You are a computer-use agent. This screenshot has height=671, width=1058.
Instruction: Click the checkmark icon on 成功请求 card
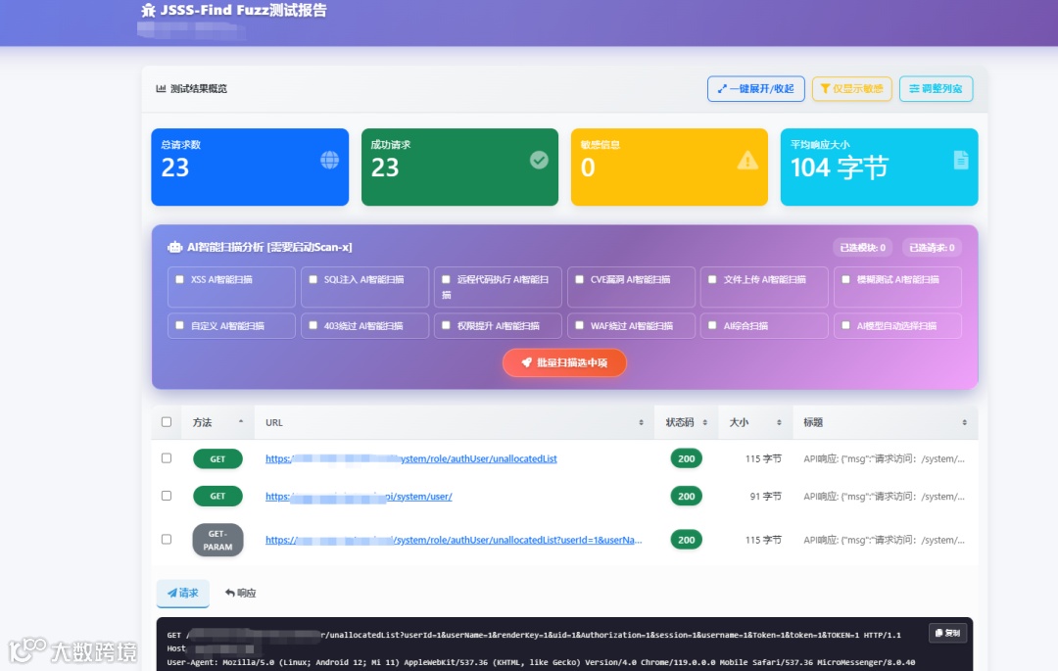tap(539, 160)
